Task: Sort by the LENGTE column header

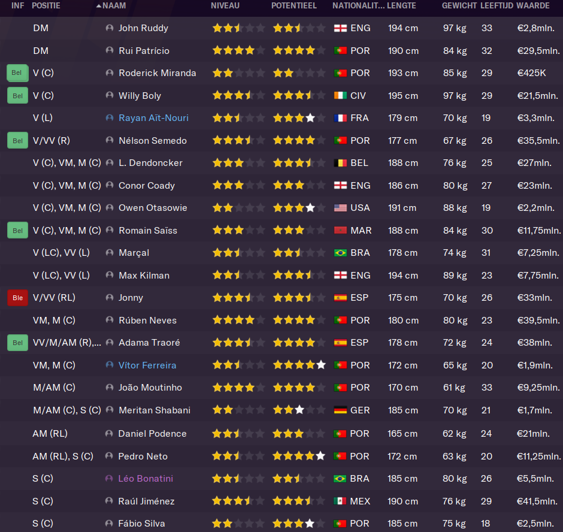Action: coord(401,6)
